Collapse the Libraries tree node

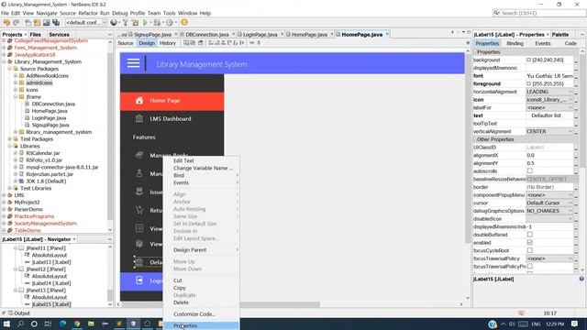[10, 146]
